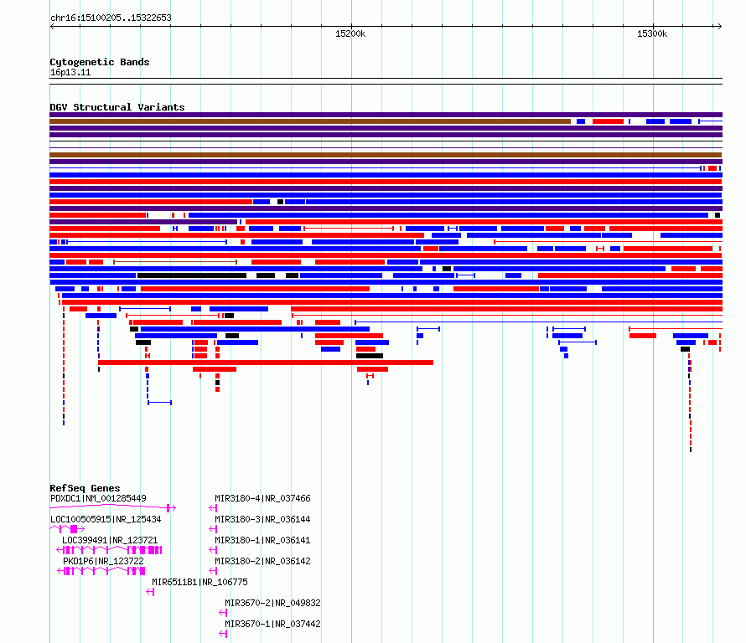This screenshot has width=746, height=643.
Task: Open the LOC100505915|NR_125434 gene label
Action: 106,519
